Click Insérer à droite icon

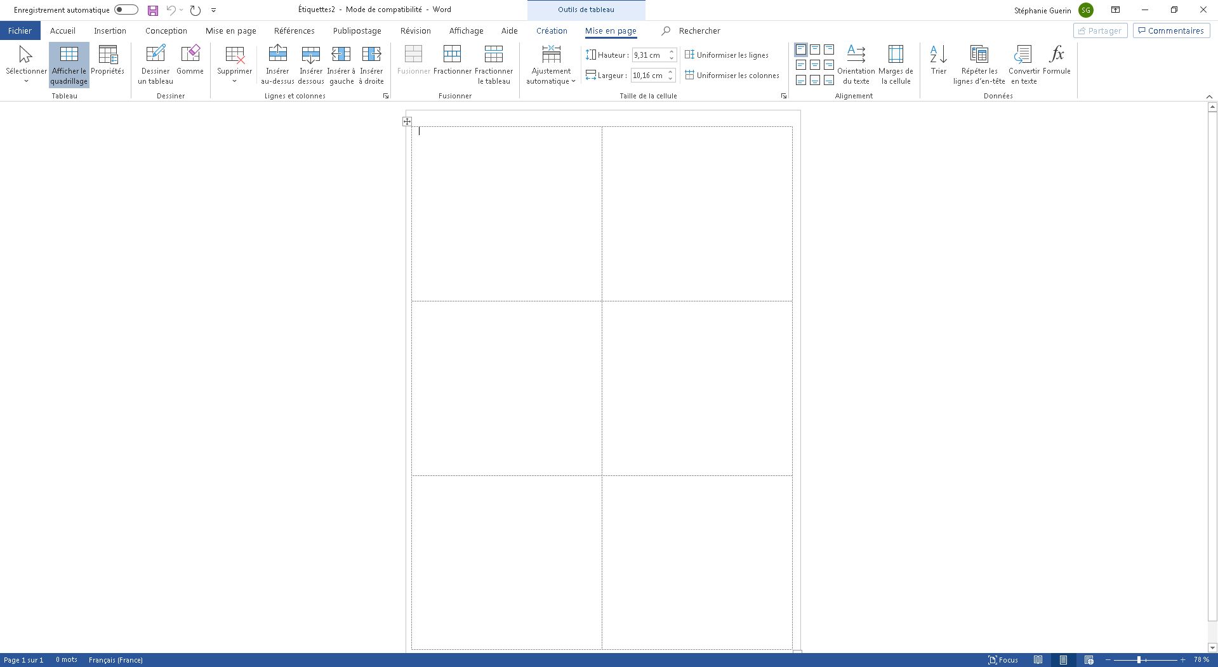point(371,63)
